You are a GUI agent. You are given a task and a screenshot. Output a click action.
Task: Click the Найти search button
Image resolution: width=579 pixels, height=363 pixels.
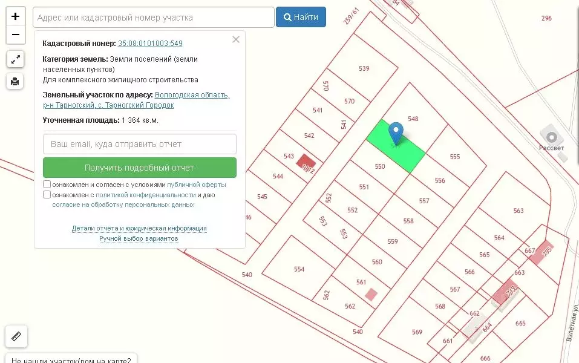pos(301,17)
